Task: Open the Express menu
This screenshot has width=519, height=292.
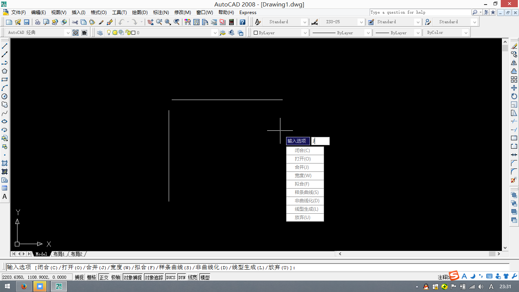Action: click(x=248, y=13)
